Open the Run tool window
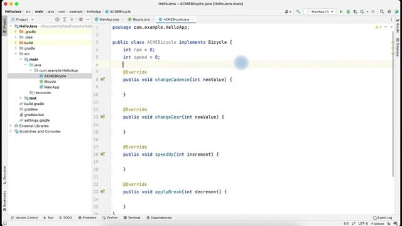 pyautogui.click(x=48, y=218)
